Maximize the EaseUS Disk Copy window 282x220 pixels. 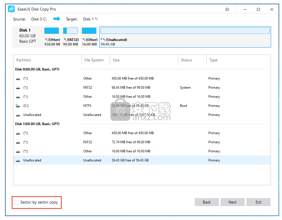(258, 9)
